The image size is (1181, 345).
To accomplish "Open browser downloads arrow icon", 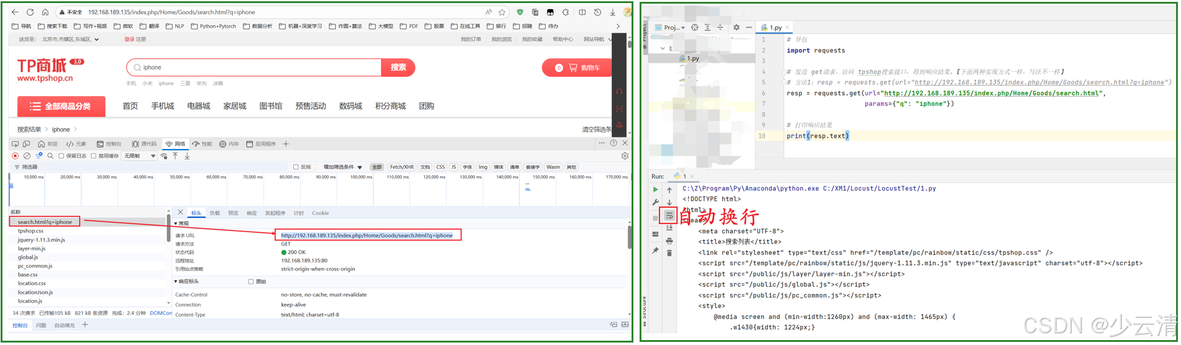I will point(612,12).
